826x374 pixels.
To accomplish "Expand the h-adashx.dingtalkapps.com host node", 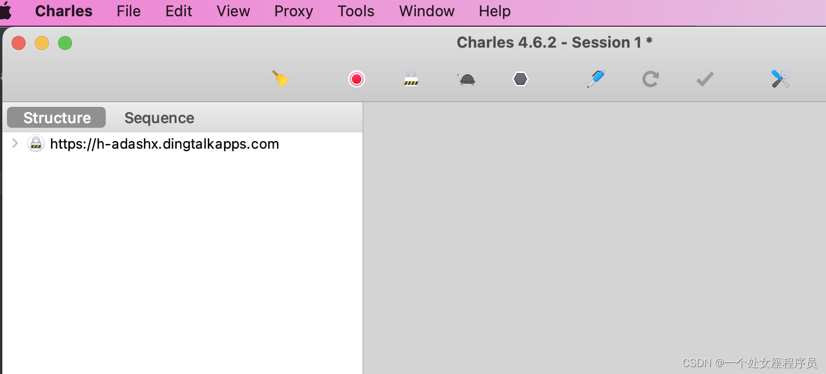I will click(15, 143).
